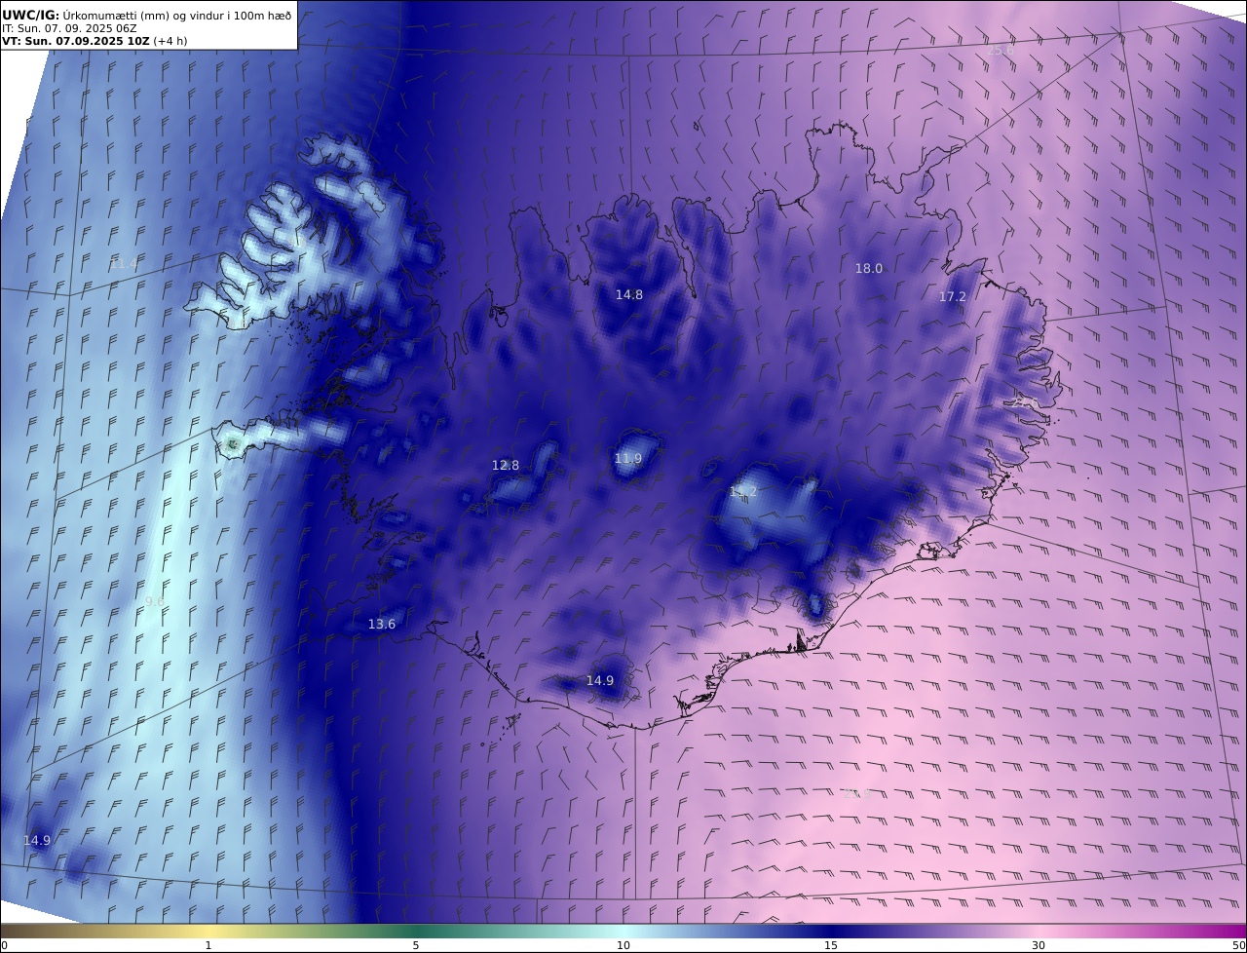The height and width of the screenshot is (953, 1247).
Task: Click the 13.6 value on the map
Action: [x=382, y=625]
